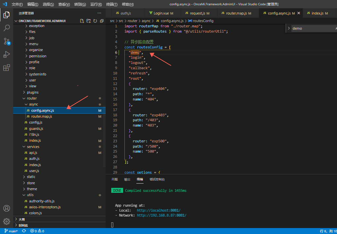
Task: Click the New File icon in explorer
Action: (82, 21)
